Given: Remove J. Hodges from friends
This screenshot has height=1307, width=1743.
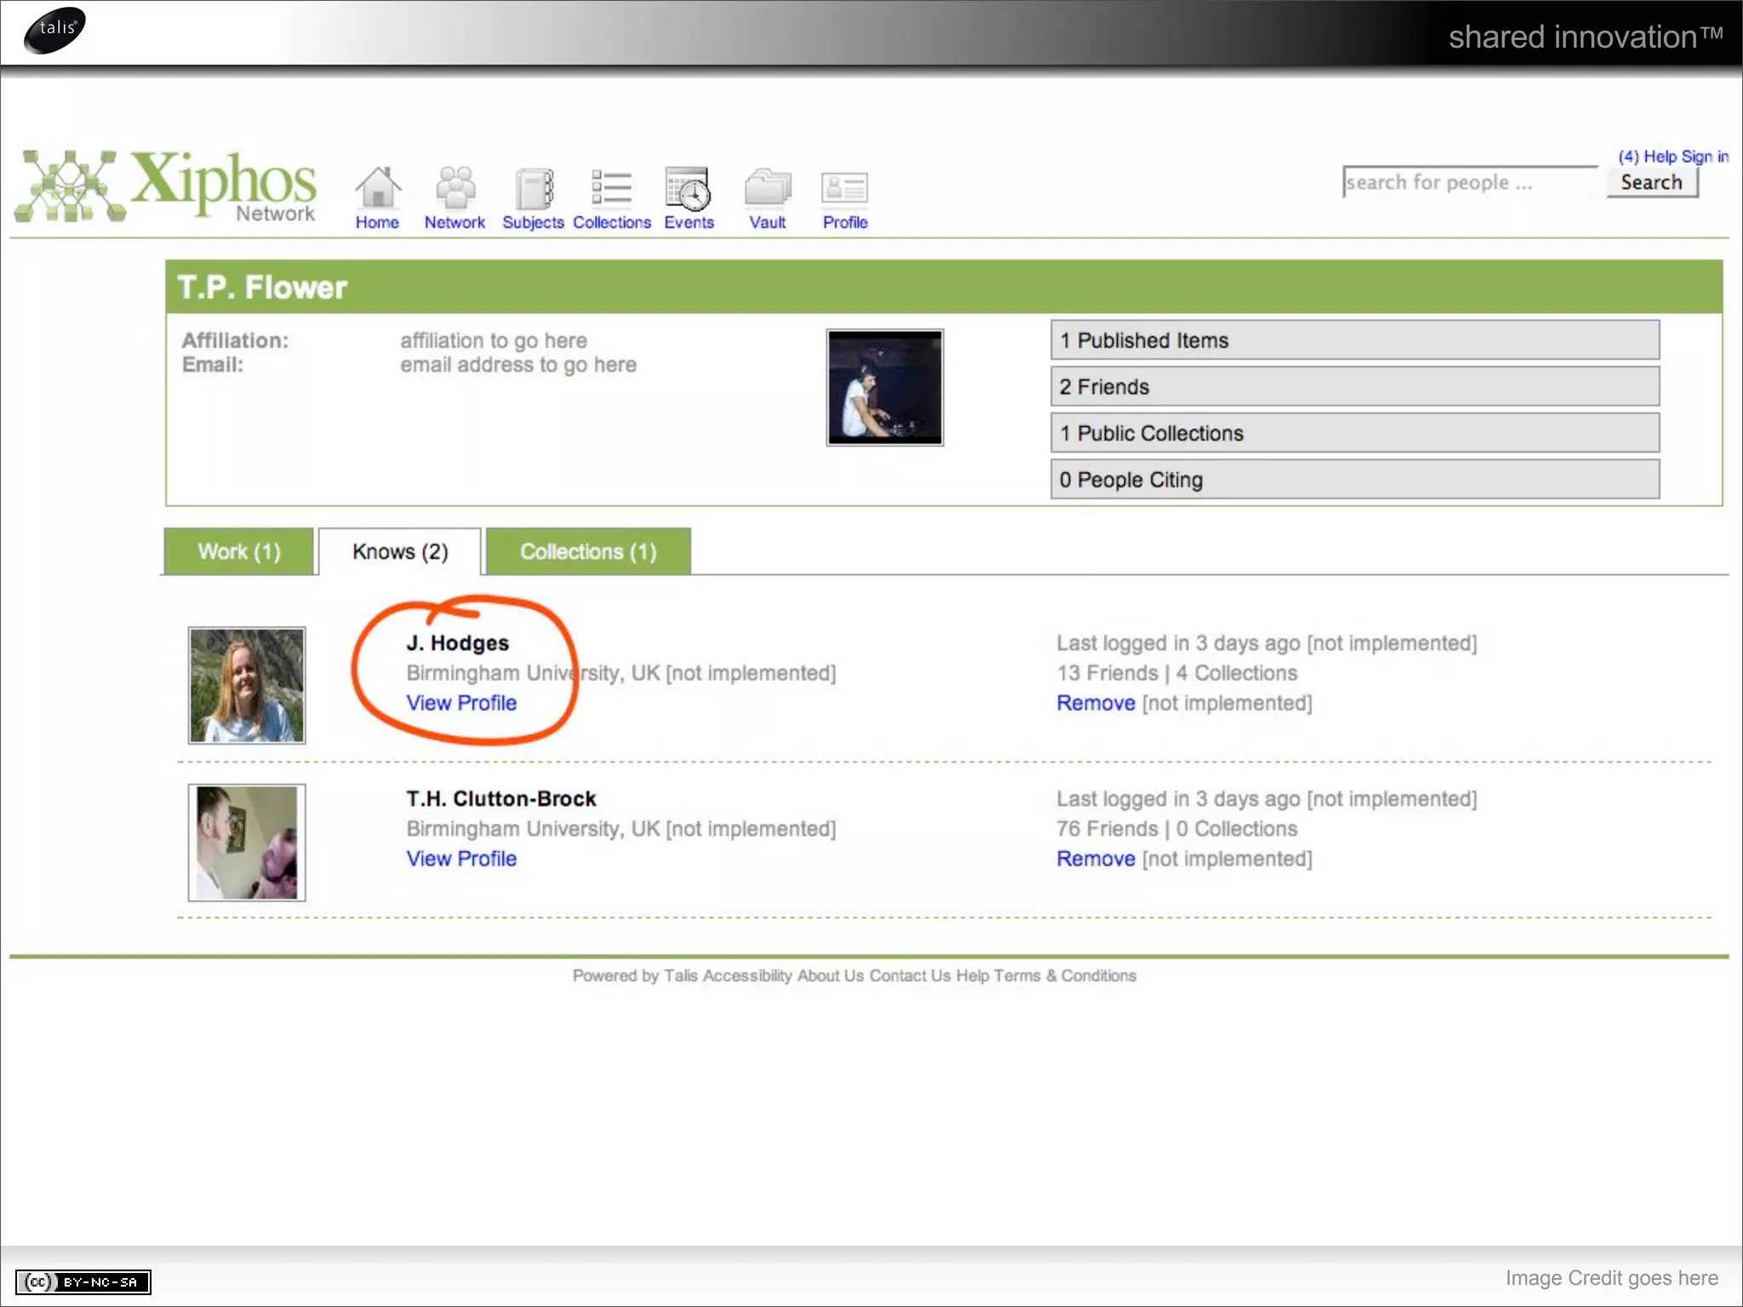Looking at the screenshot, I should (x=1095, y=703).
